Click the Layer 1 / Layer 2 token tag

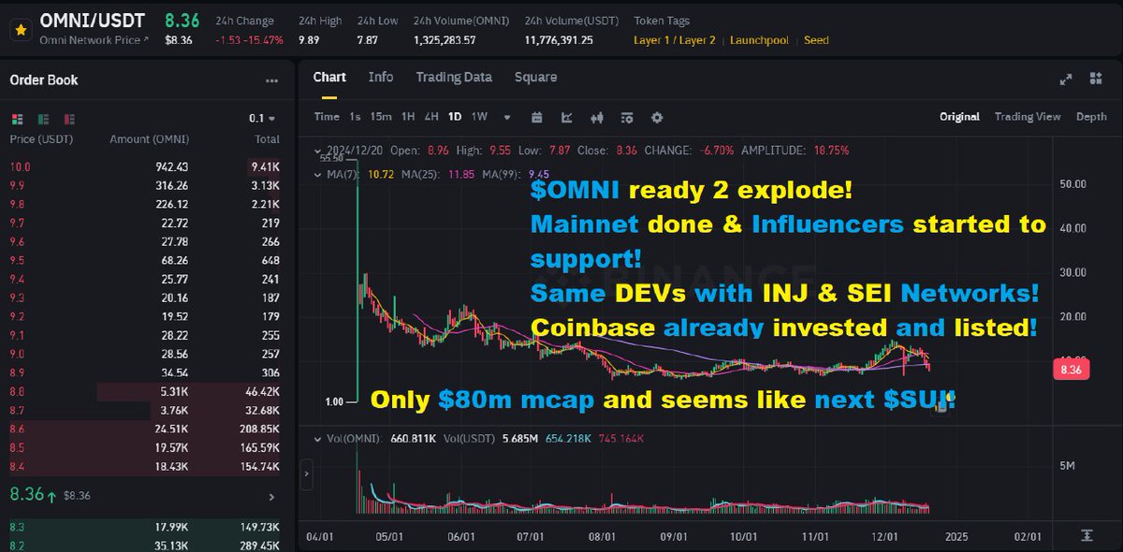coord(675,40)
